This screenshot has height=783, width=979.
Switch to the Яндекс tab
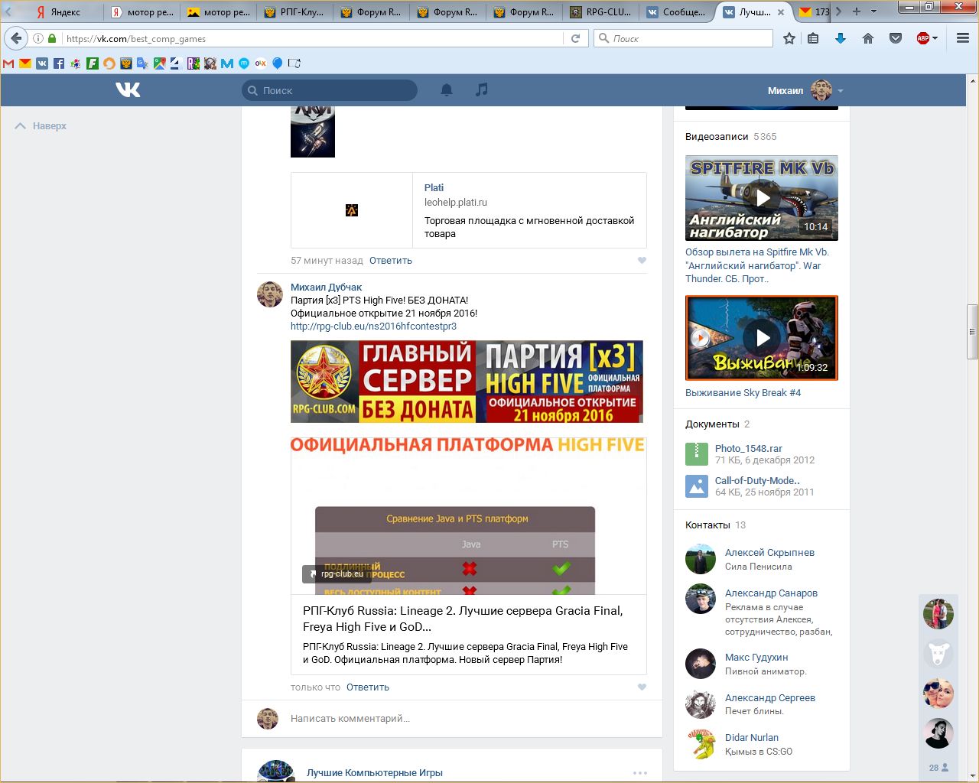pyautogui.click(x=66, y=11)
